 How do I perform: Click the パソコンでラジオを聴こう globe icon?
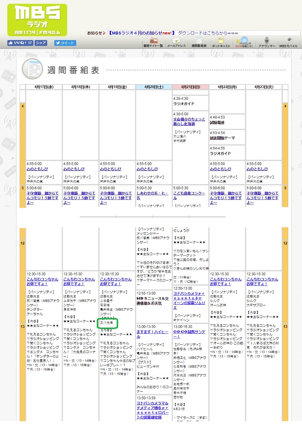pos(244,42)
